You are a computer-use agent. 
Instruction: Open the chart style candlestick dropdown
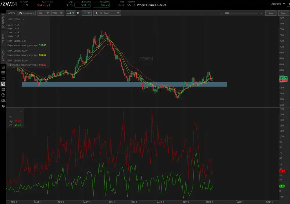(70, 13)
